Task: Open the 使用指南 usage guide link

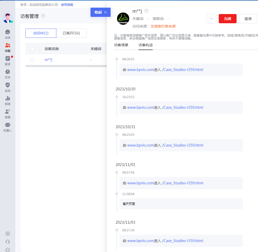Action: coord(67,5)
